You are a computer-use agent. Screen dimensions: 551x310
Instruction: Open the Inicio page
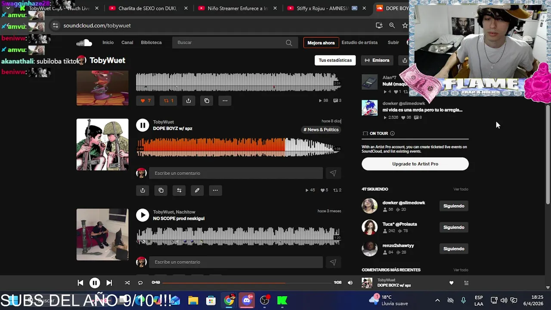coord(108,43)
